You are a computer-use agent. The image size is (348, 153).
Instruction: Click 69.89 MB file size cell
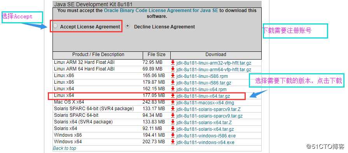click(152, 69)
